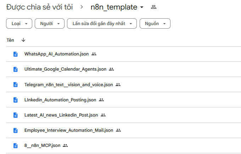Click the file icon beside Employee_Interview_Automation_Mail.json

(15, 130)
